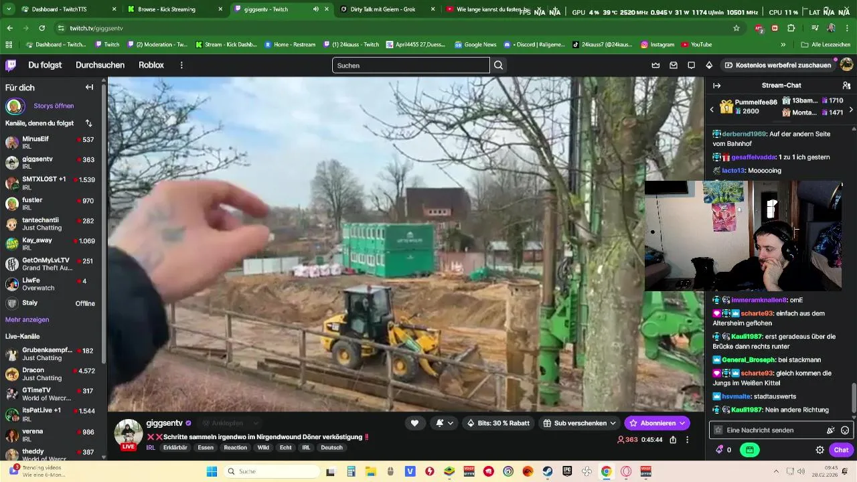This screenshot has width=857, height=482.
Task: Open Chrome tab search dropdown arrow
Action: click(9, 9)
